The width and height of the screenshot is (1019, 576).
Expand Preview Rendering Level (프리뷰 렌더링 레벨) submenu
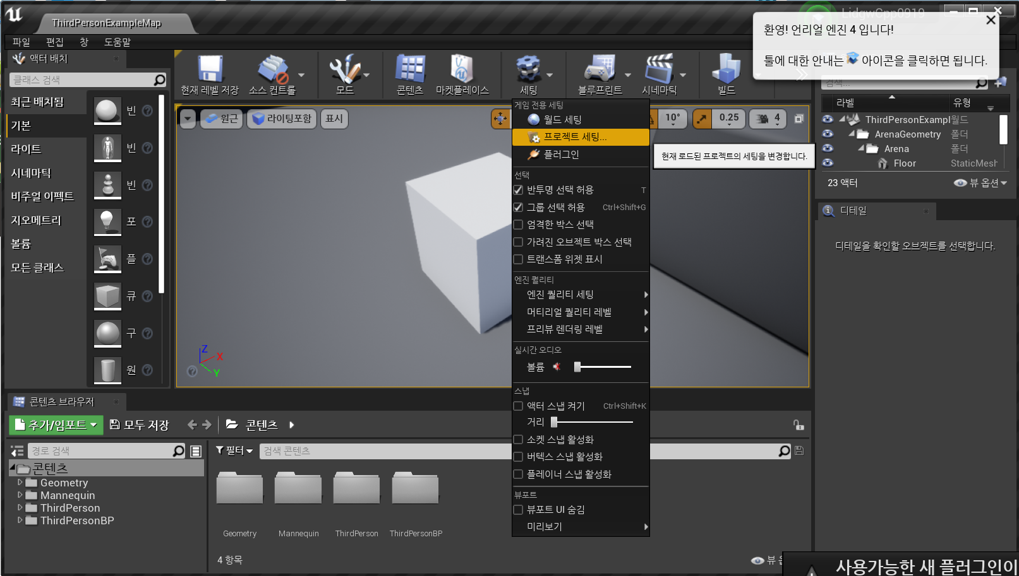coord(581,329)
